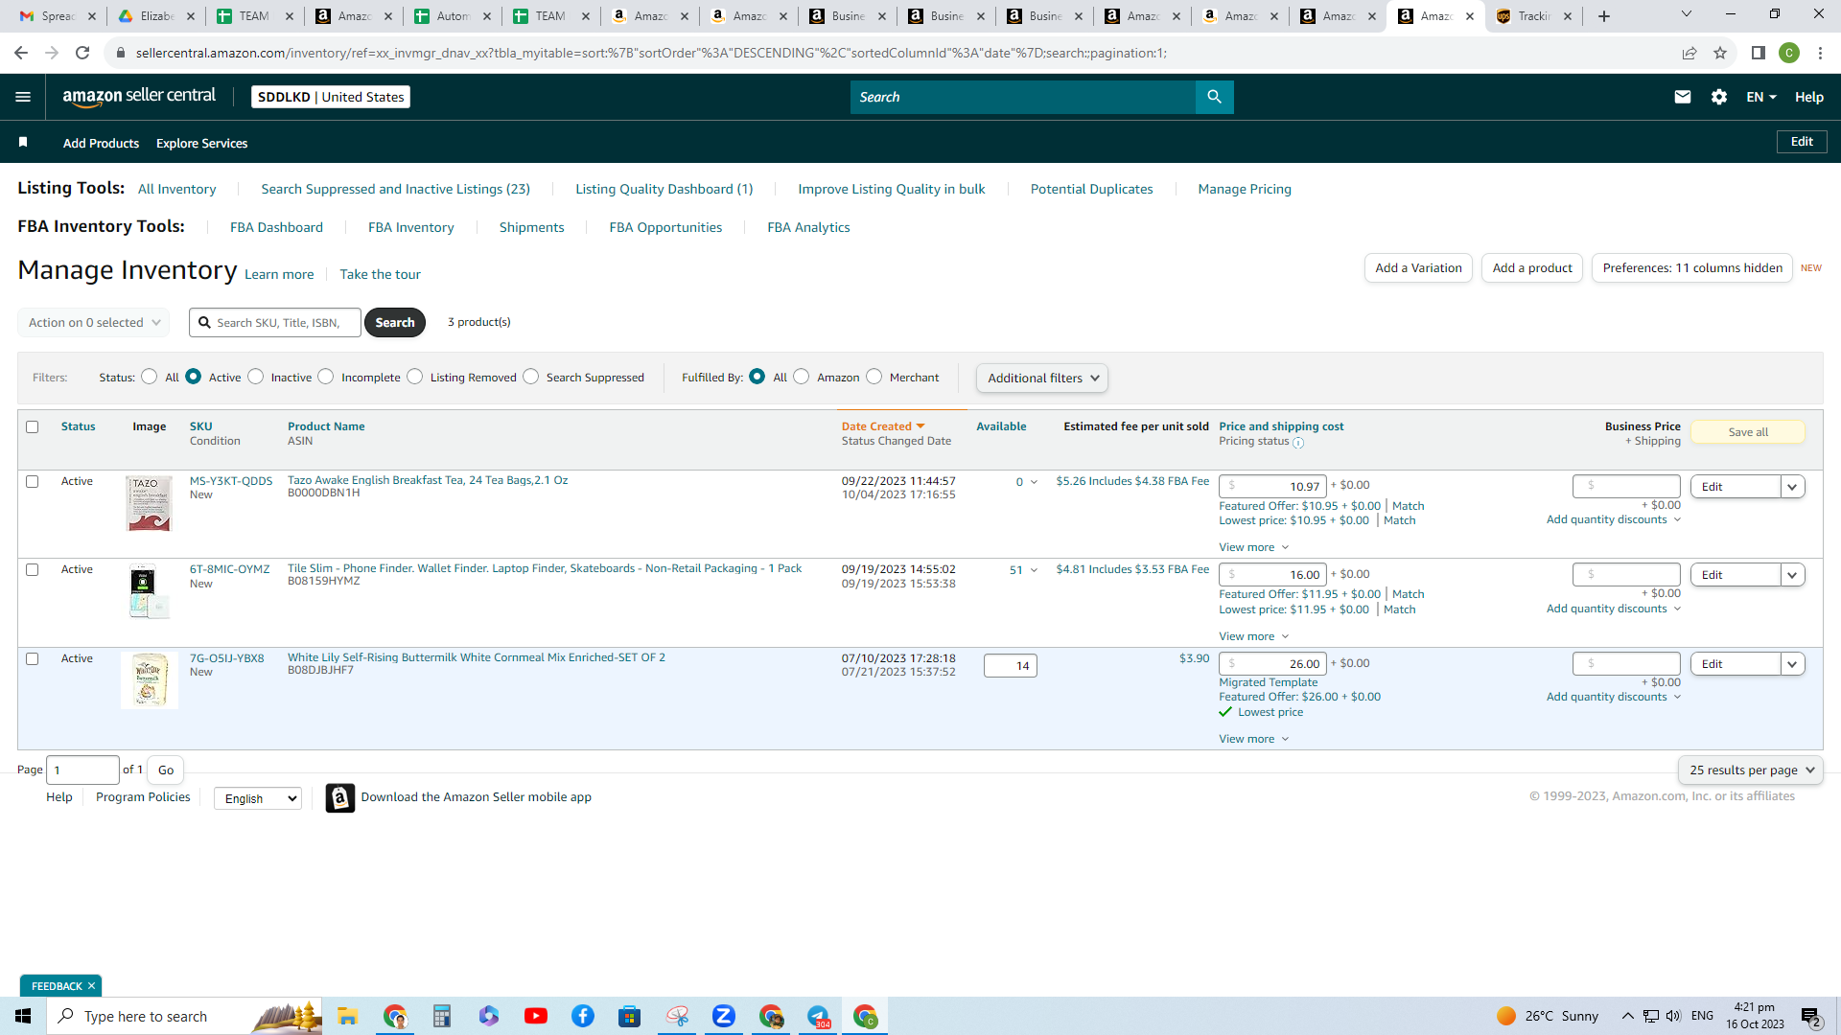Filter by Fulfilled By Merchant
1841x1035 pixels.
(x=874, y=377)
